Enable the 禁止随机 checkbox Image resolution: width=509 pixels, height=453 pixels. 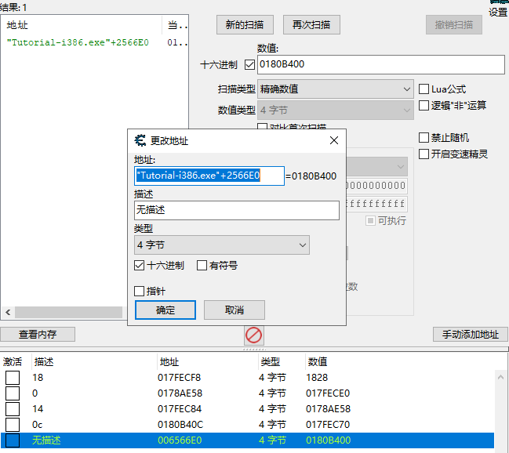click(424, 138)
